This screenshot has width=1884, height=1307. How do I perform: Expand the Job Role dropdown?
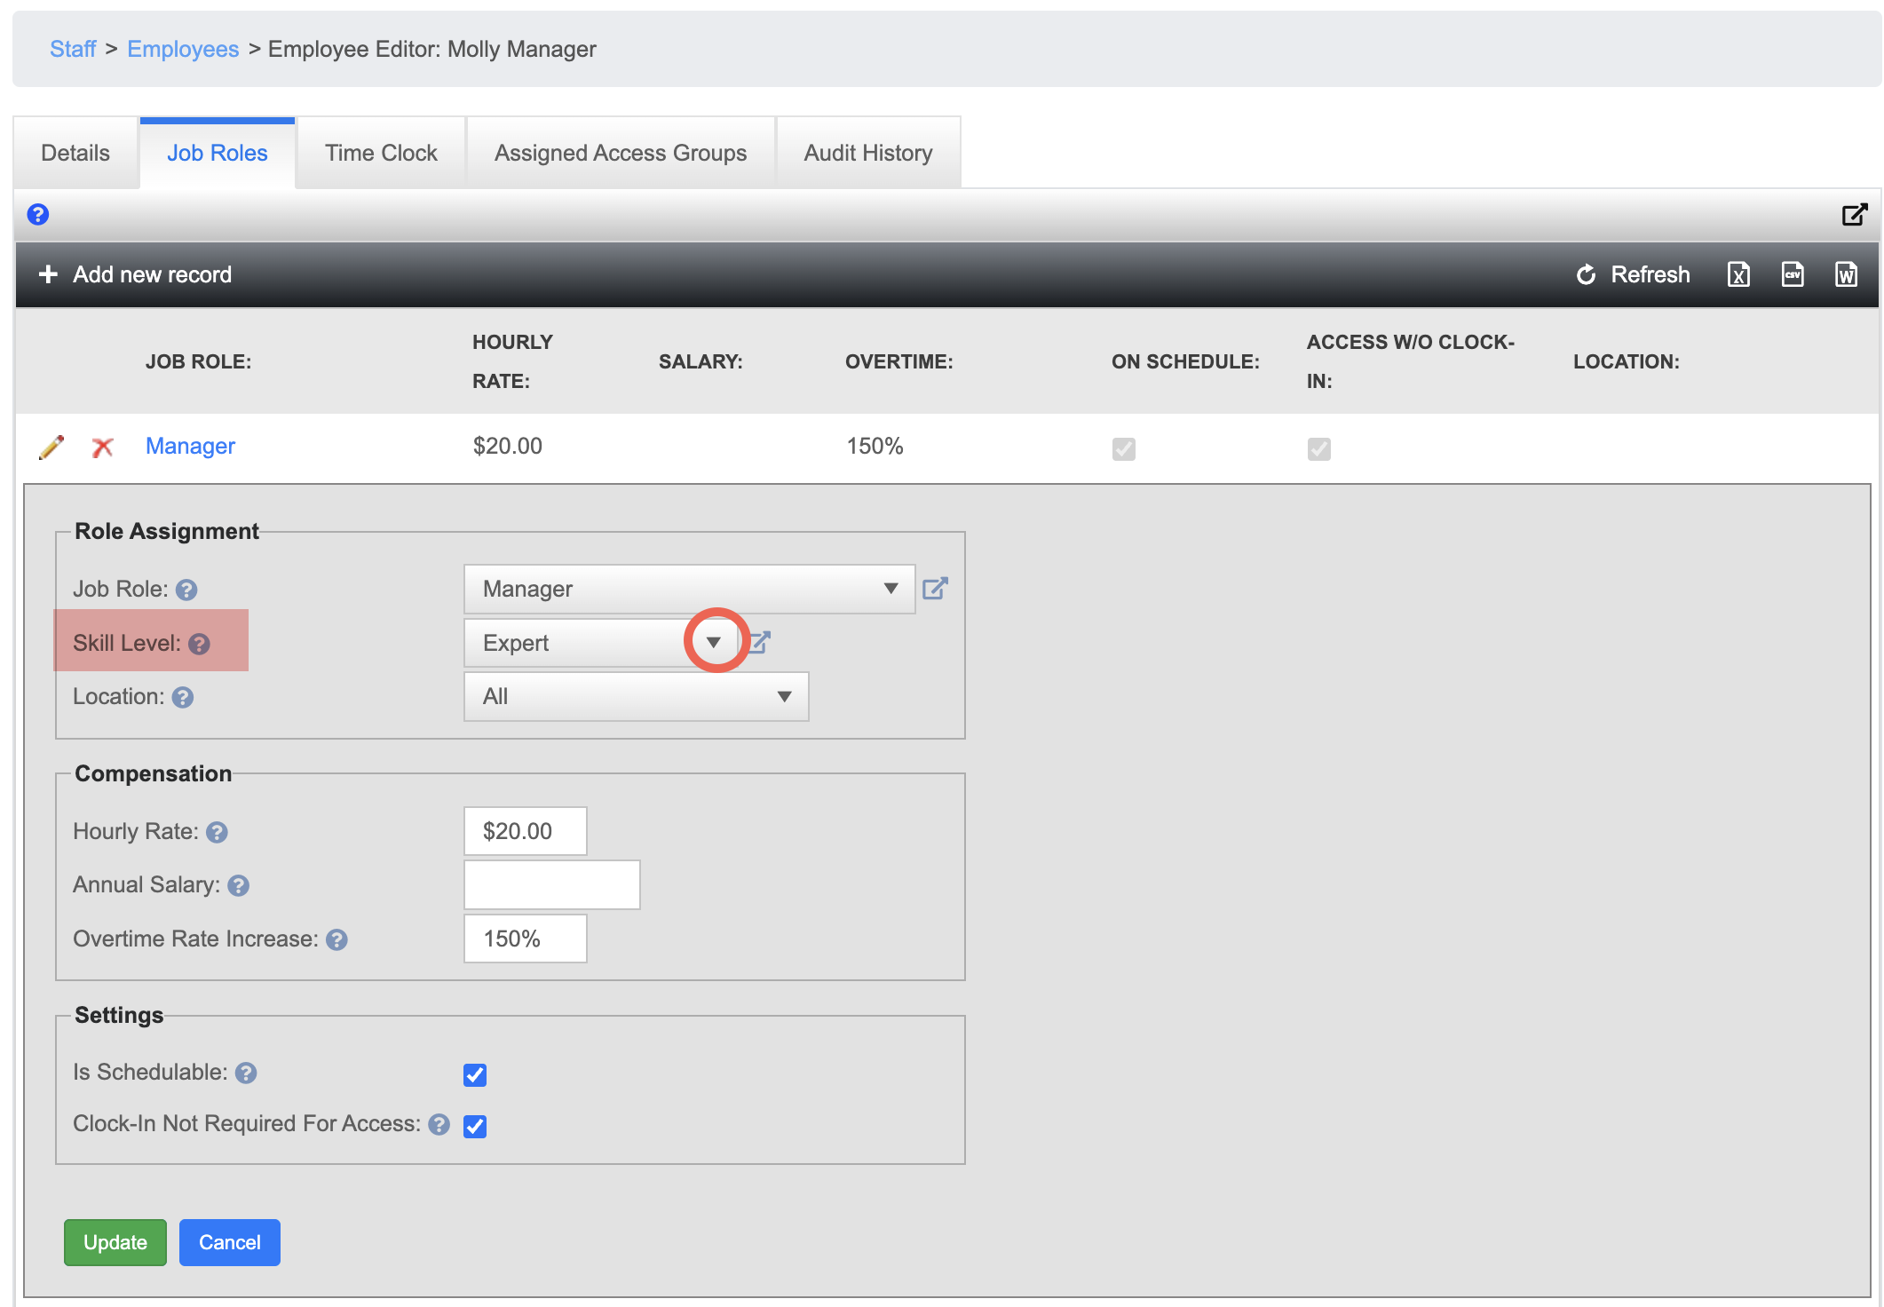890,589
